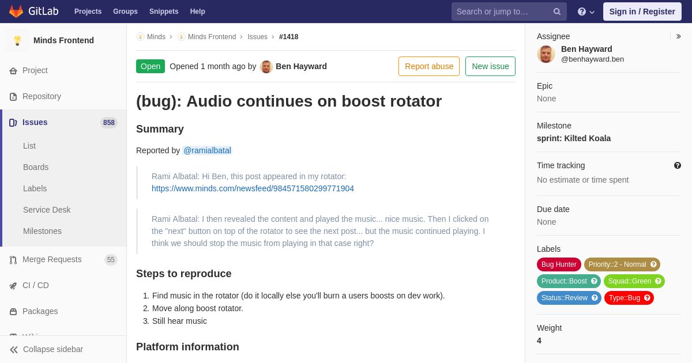Click the Repository sidebar label

click(42, 96)
